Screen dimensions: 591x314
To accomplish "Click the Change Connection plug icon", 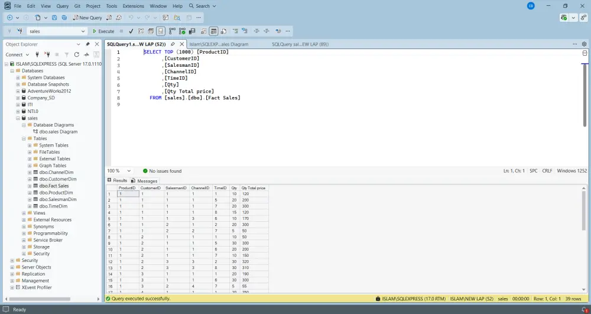I will tap(19, 31).
